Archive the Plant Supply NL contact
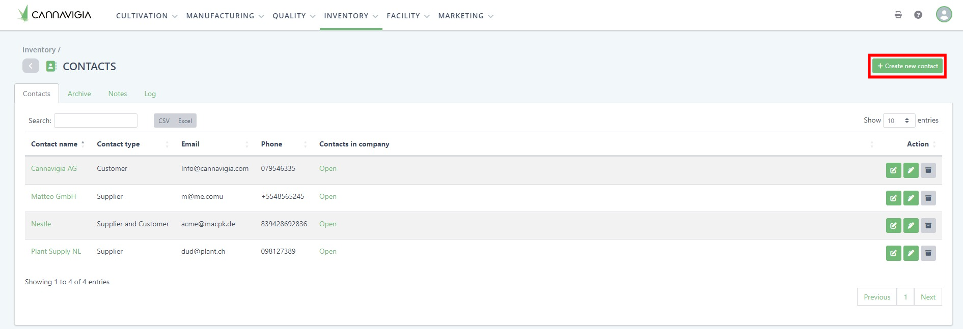The height and width of the screenshot is (329, 963). click(x=928, y=253)
